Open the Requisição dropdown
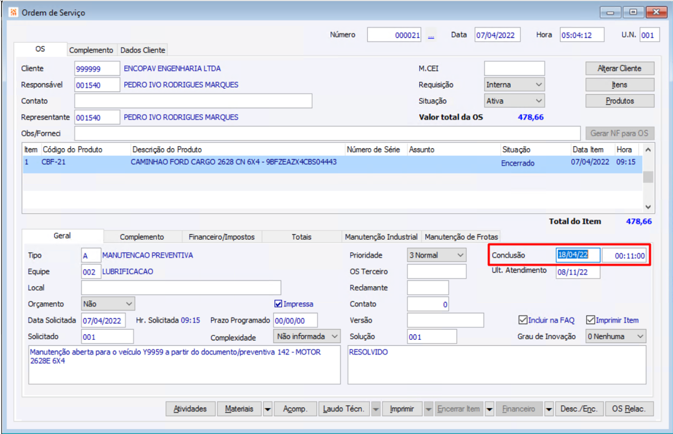This screenshot has width=673, height=434. click(x=515, y=85)
